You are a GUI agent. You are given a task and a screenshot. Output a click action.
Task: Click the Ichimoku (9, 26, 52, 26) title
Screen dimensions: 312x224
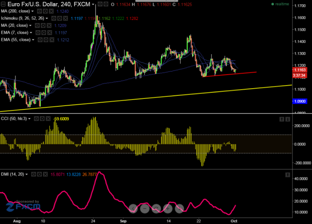23,18
